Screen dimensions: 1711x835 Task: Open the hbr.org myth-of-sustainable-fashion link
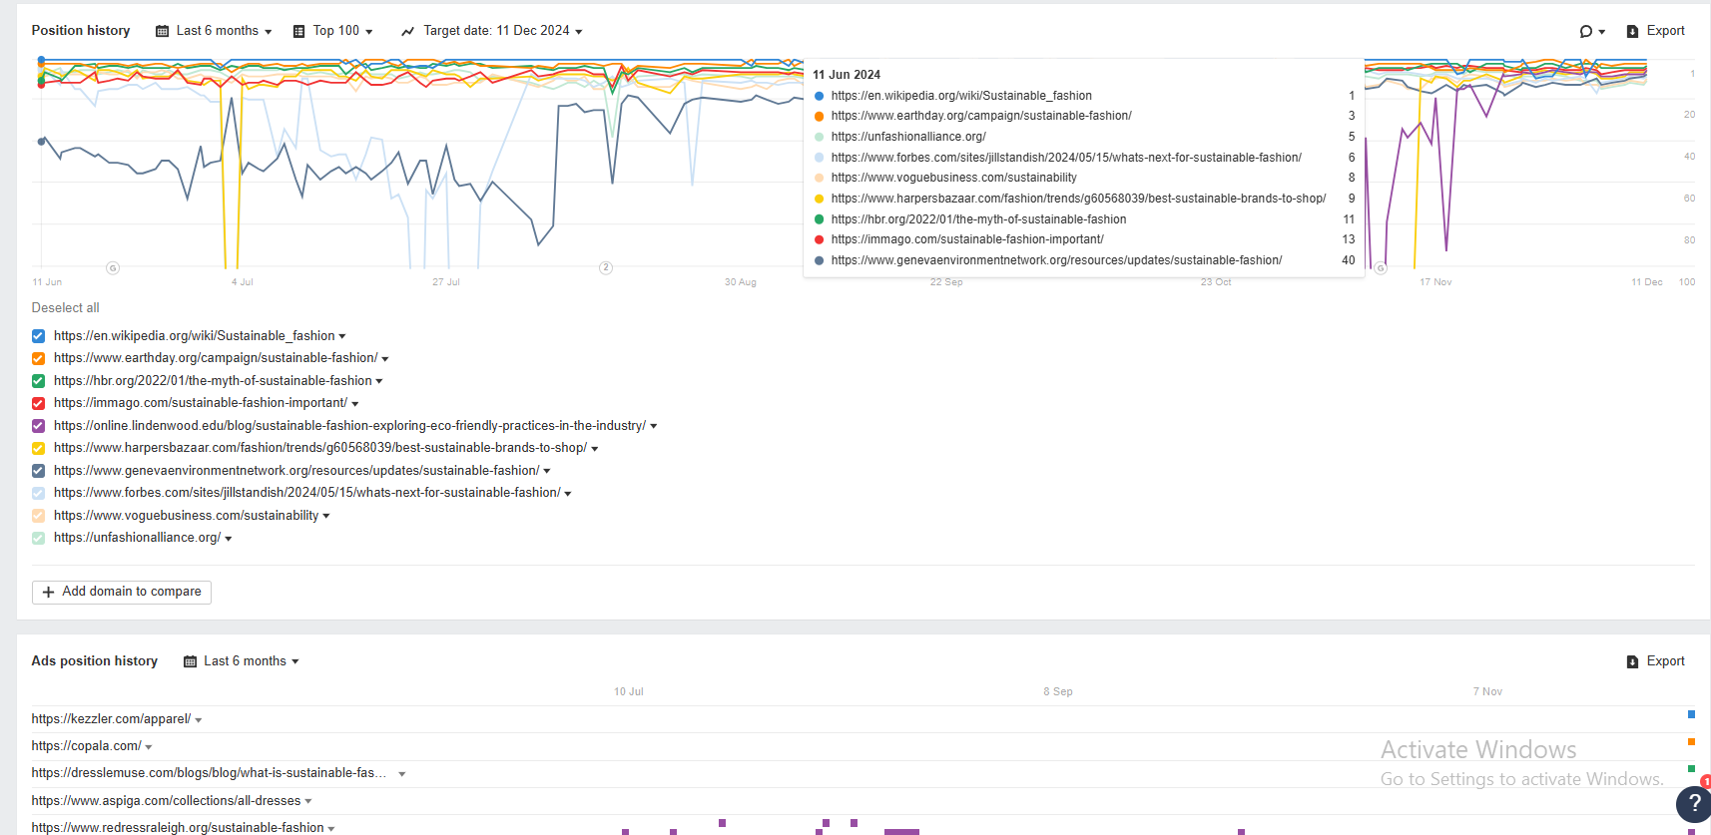[213, 381]
